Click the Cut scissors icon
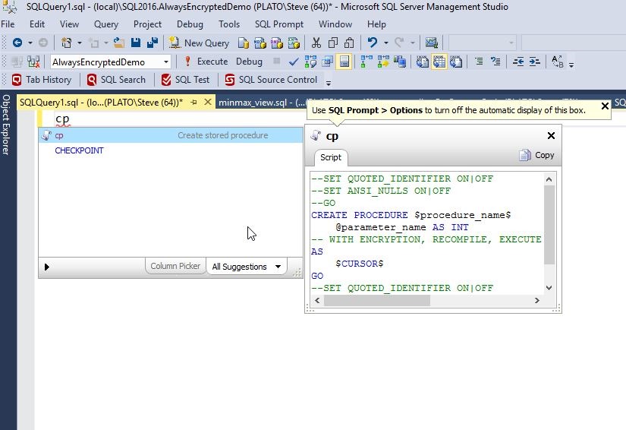 click(316, 43)
